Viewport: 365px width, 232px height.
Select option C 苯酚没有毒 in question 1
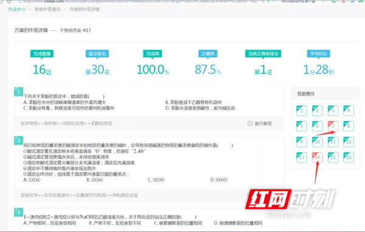coord(69,108)
